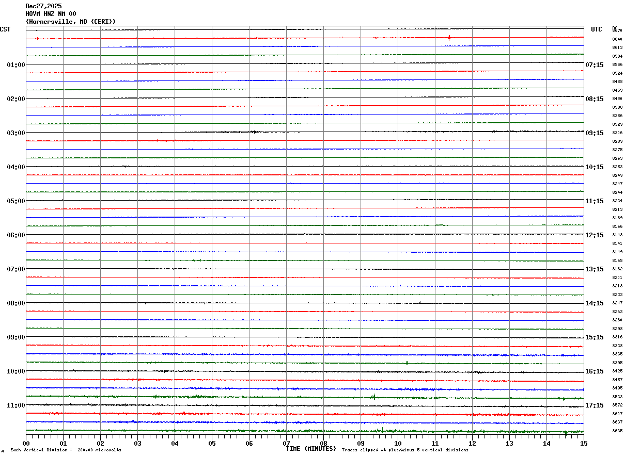Screen dimensions: 625x457
Task: Click the DC value '8584'
Action: 617,56
